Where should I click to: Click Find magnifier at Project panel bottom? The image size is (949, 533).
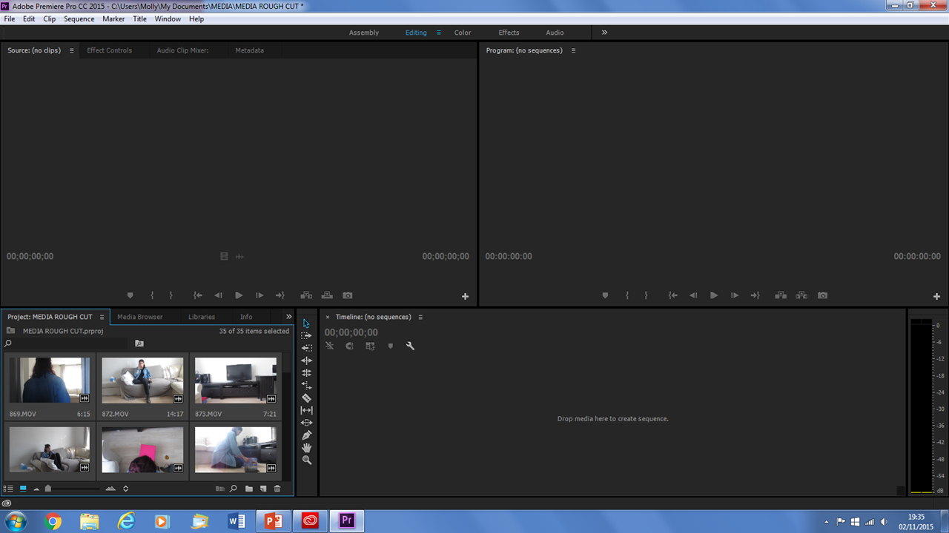pos(233,489)
